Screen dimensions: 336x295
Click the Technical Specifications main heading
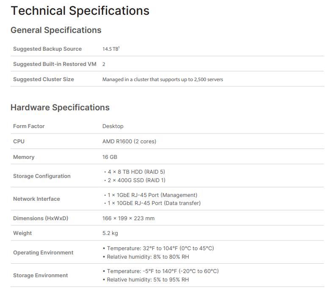(x=80, y=11)
